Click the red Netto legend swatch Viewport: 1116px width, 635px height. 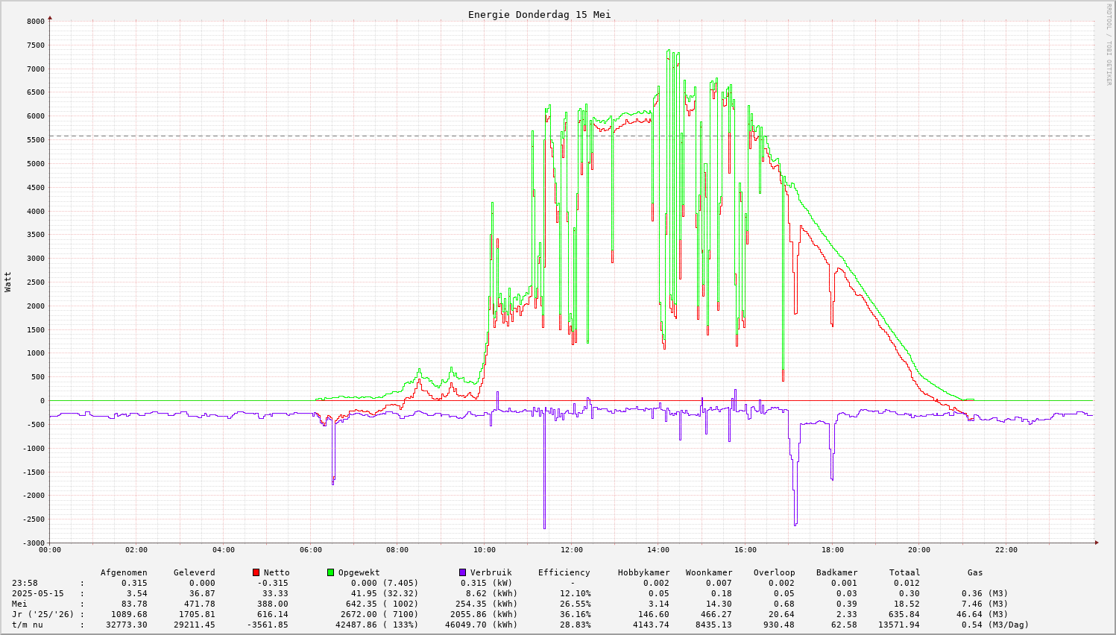pyautogui.click(x=256, y=572)
